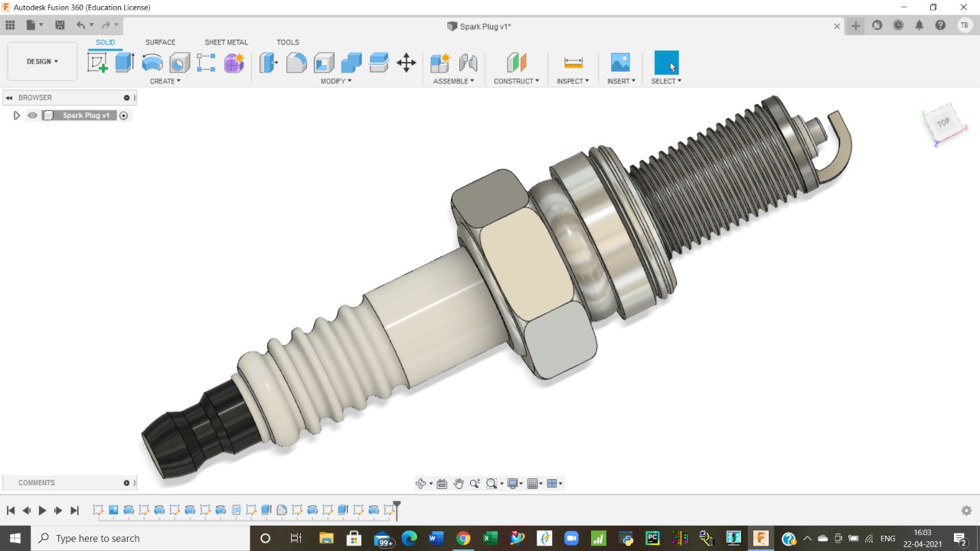
Task: Click the Save icon
Action: point(60,25)
